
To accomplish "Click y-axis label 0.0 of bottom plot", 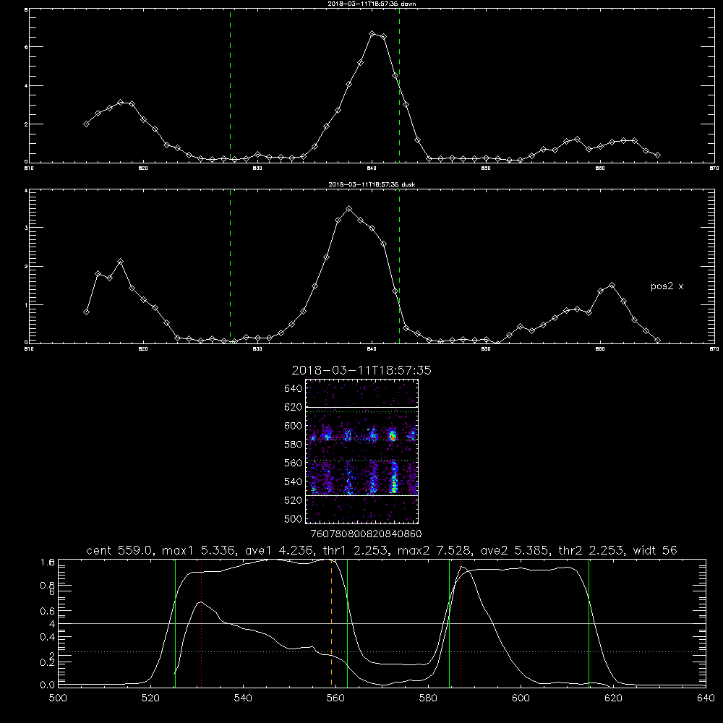I will tap(47, 685).
